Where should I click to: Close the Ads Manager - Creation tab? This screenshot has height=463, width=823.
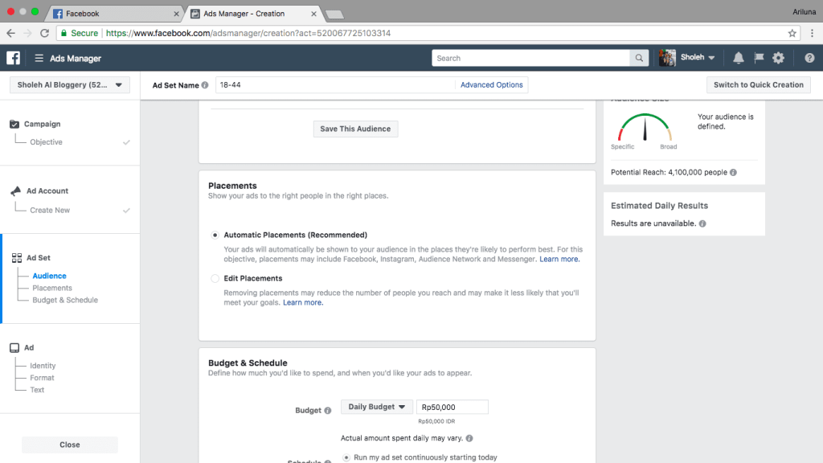(x=314, y=14)
